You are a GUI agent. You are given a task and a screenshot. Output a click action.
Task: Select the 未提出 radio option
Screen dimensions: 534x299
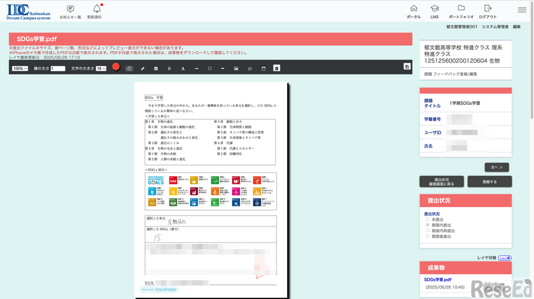[427, 219]
